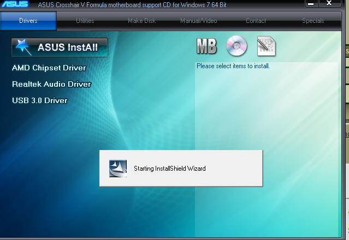Install the AMD Chipset Driver
The height and width of the screenshot is (240, 349).
(49, 68)
